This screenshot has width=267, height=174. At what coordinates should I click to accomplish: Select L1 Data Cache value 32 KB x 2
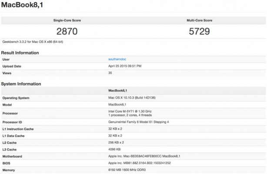(x=115, y=136)
